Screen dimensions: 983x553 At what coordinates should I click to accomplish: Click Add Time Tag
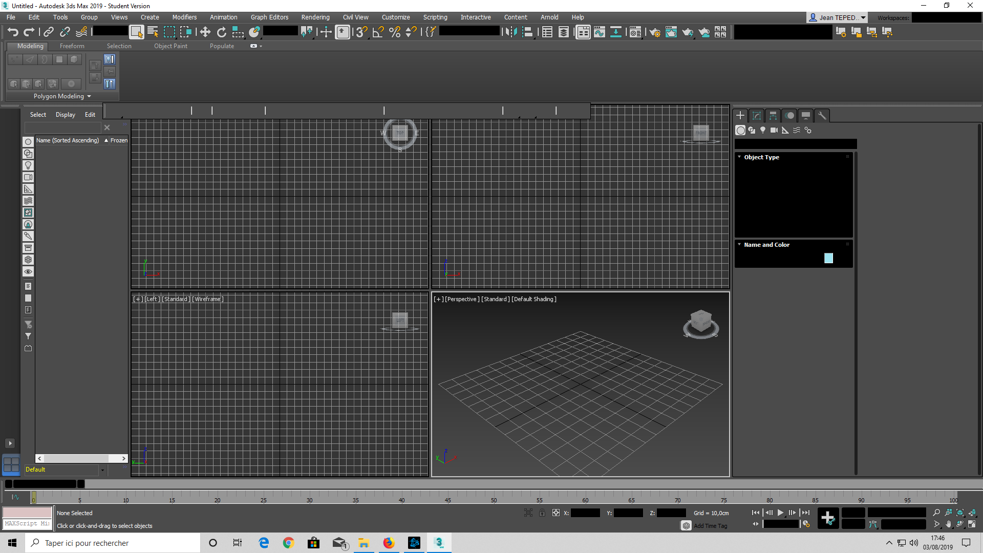(x=710, y=526)
